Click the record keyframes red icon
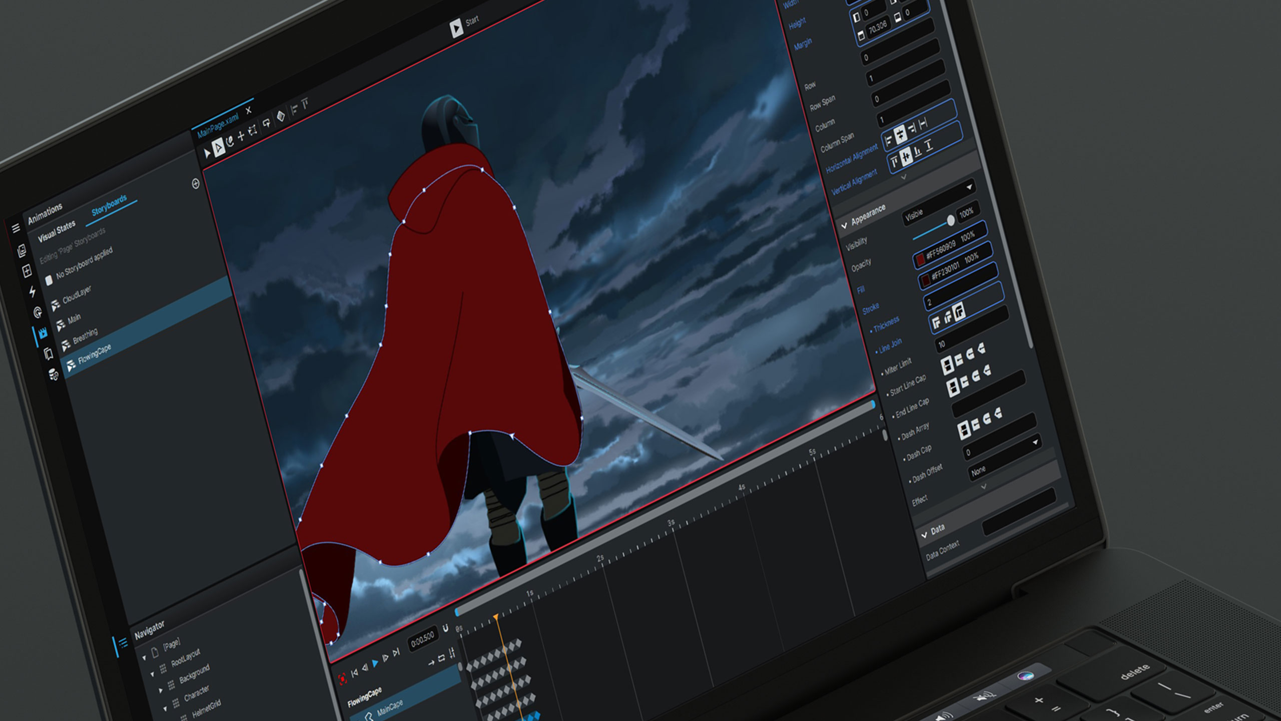The height and width of the screenshot is (721, 1281). coord(343,679)
